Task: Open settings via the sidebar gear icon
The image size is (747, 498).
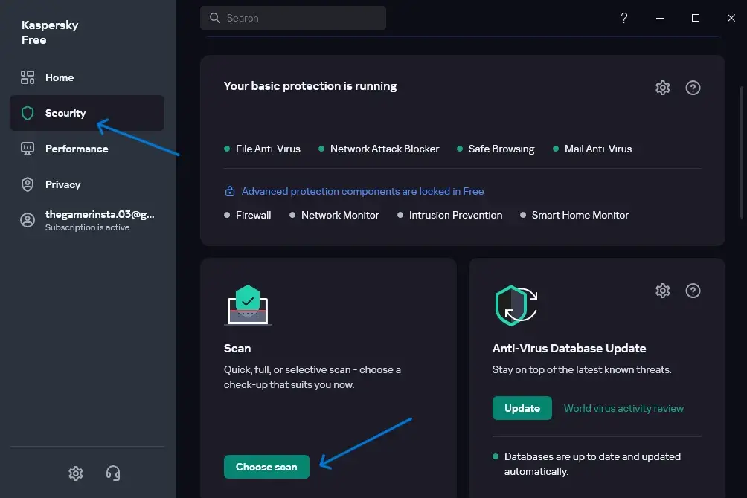Action: tap(75, 473)
